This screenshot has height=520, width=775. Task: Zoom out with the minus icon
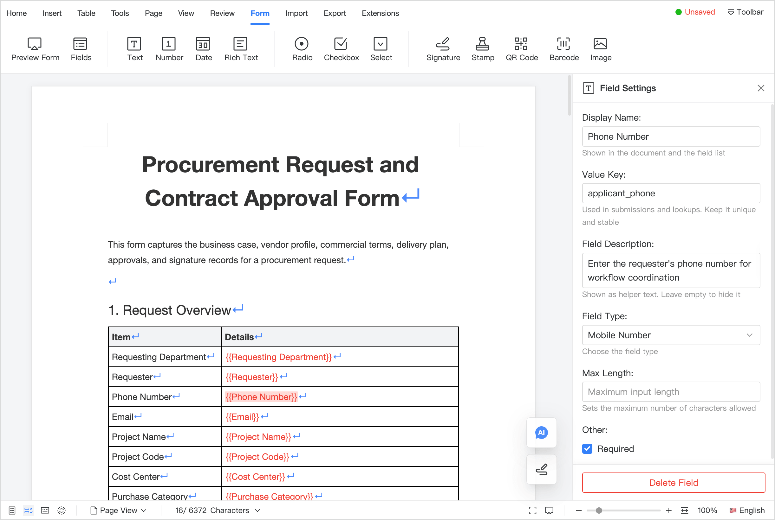click(578, 510)
